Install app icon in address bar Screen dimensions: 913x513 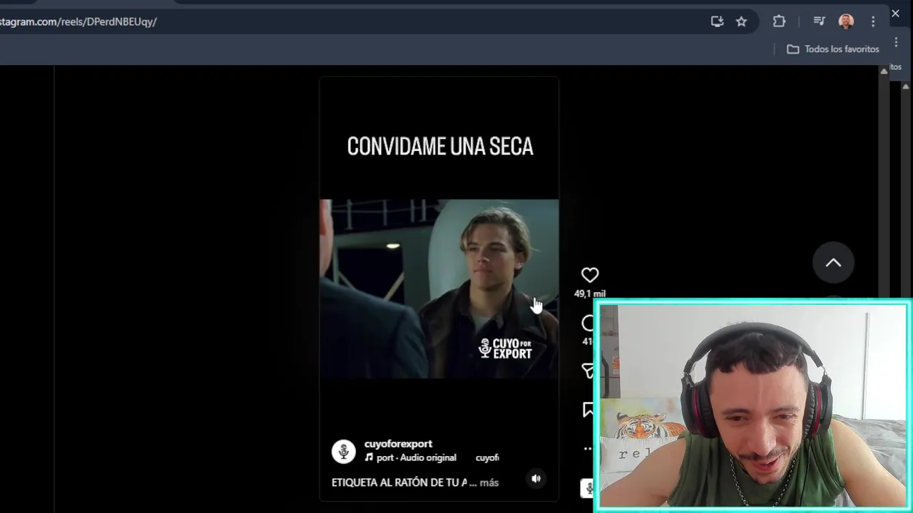click(717, 21)
